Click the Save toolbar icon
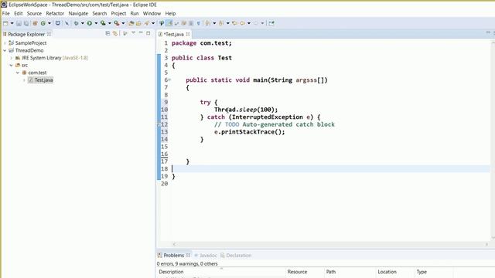495x278 pixels. point(19,23)
